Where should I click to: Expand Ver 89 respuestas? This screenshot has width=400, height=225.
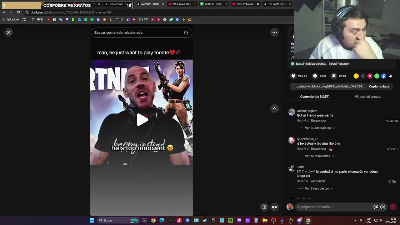pos(320,128)
